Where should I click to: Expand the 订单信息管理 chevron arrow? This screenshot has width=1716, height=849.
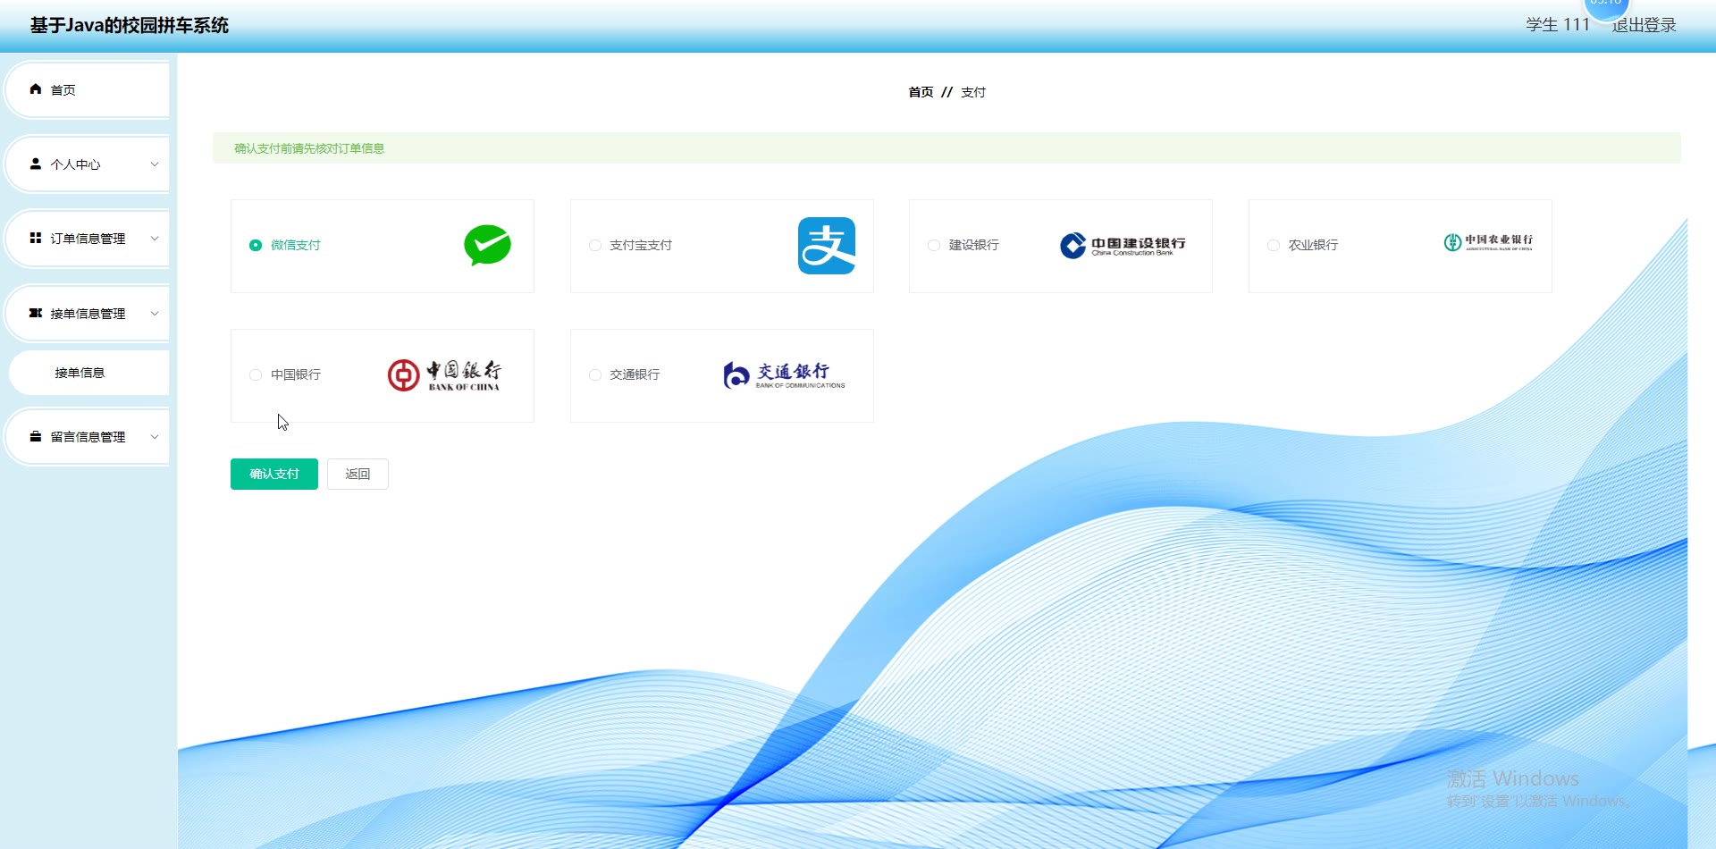[x=155, y=238]
